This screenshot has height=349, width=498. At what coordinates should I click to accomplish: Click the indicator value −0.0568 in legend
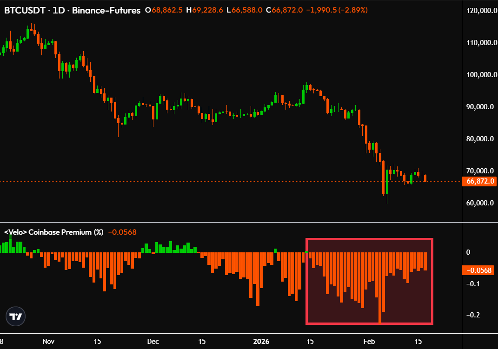(122, 232)
